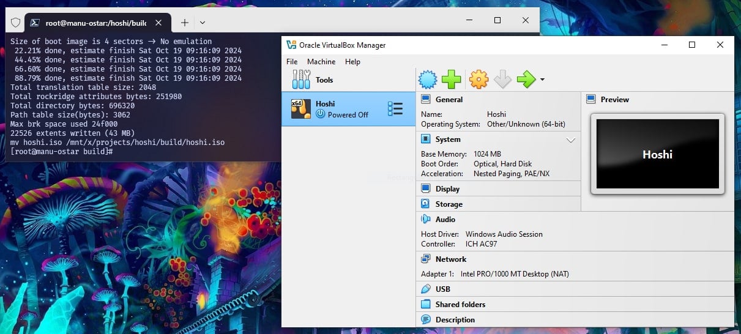Viewport: 741px width, 334px height.
Task: Click the New virtual machine toolbar icon
Action: pos(428,79)
